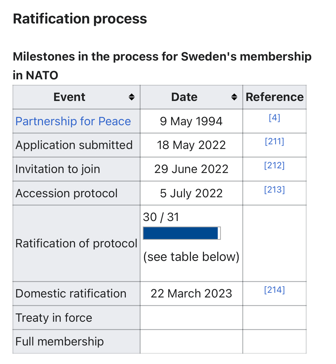Click the 30 / 31 ratification count
The image size is (336, 364).
[x=161, y=217]
